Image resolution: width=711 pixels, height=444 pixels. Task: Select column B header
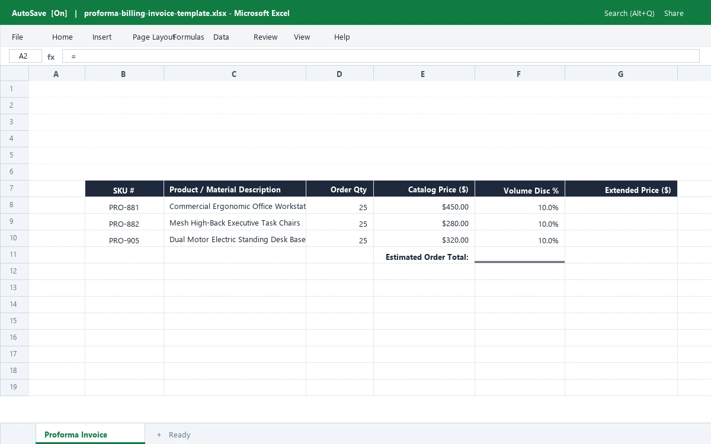[124, 74]
